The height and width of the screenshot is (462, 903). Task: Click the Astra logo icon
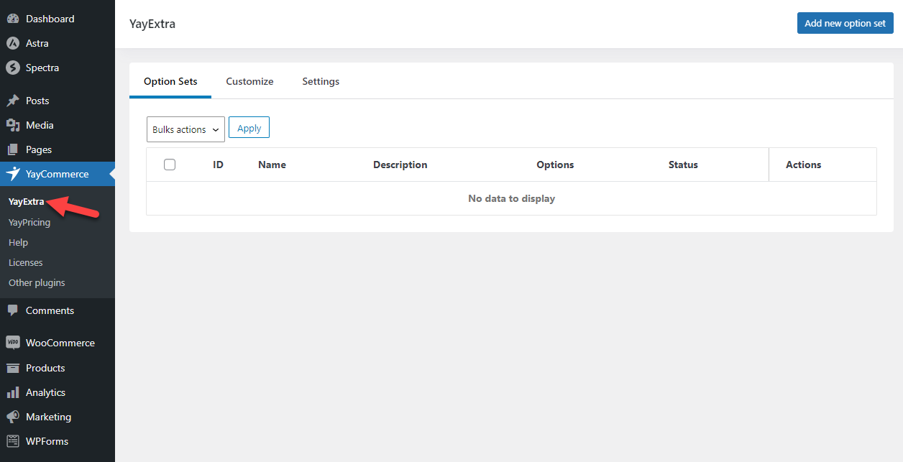pyautogui.click(x=13, y=43)
